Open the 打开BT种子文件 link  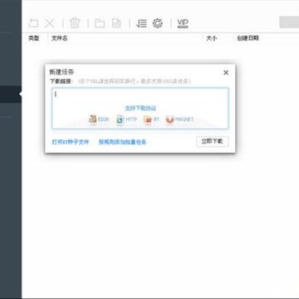[x=71, y=142]
